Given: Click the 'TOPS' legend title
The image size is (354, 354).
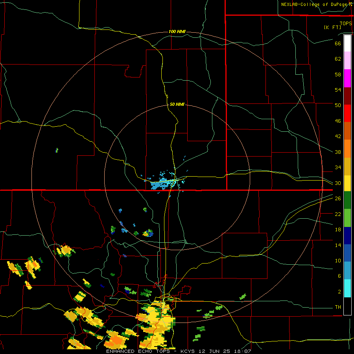Looking at the screenshot, I should [x=346, y=23].
